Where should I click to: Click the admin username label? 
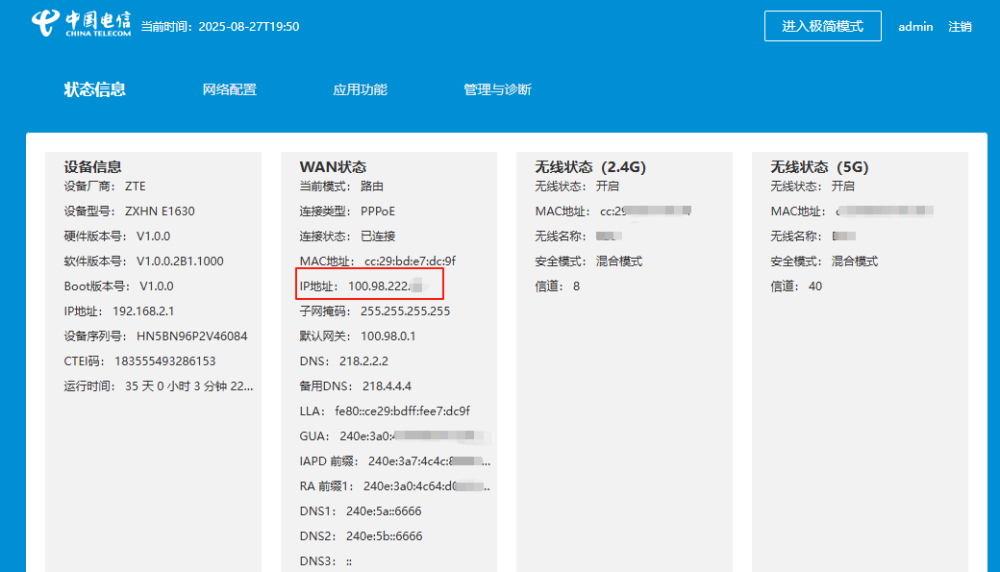click(914, 27)
